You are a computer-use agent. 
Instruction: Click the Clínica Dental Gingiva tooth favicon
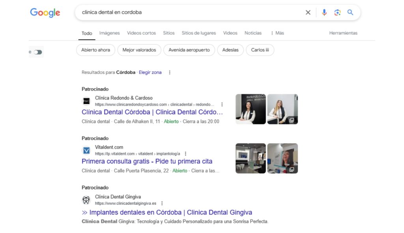pos(86,200)
